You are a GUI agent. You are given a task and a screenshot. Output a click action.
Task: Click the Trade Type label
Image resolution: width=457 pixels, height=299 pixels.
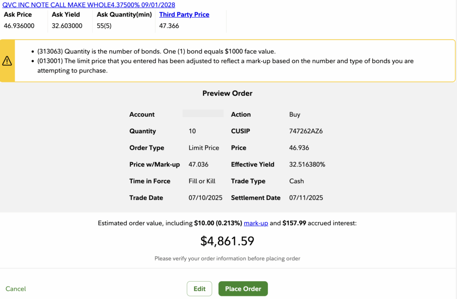click(248, 181)
